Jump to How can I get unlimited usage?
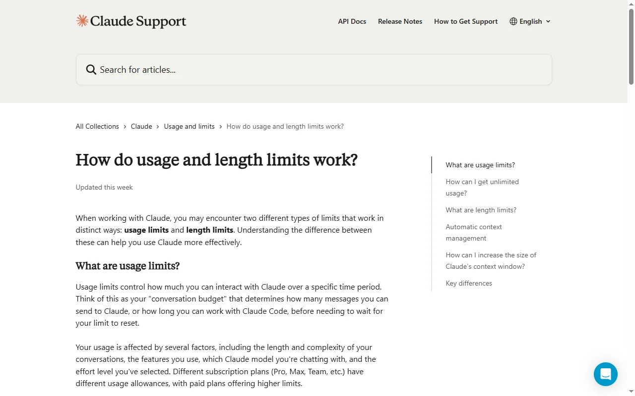Viewport: 635px width, 396px height. [482, 188]
